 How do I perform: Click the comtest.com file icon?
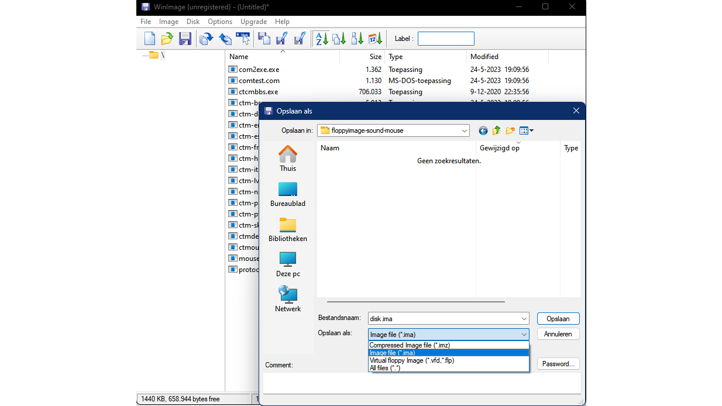[x=232, y=81]
